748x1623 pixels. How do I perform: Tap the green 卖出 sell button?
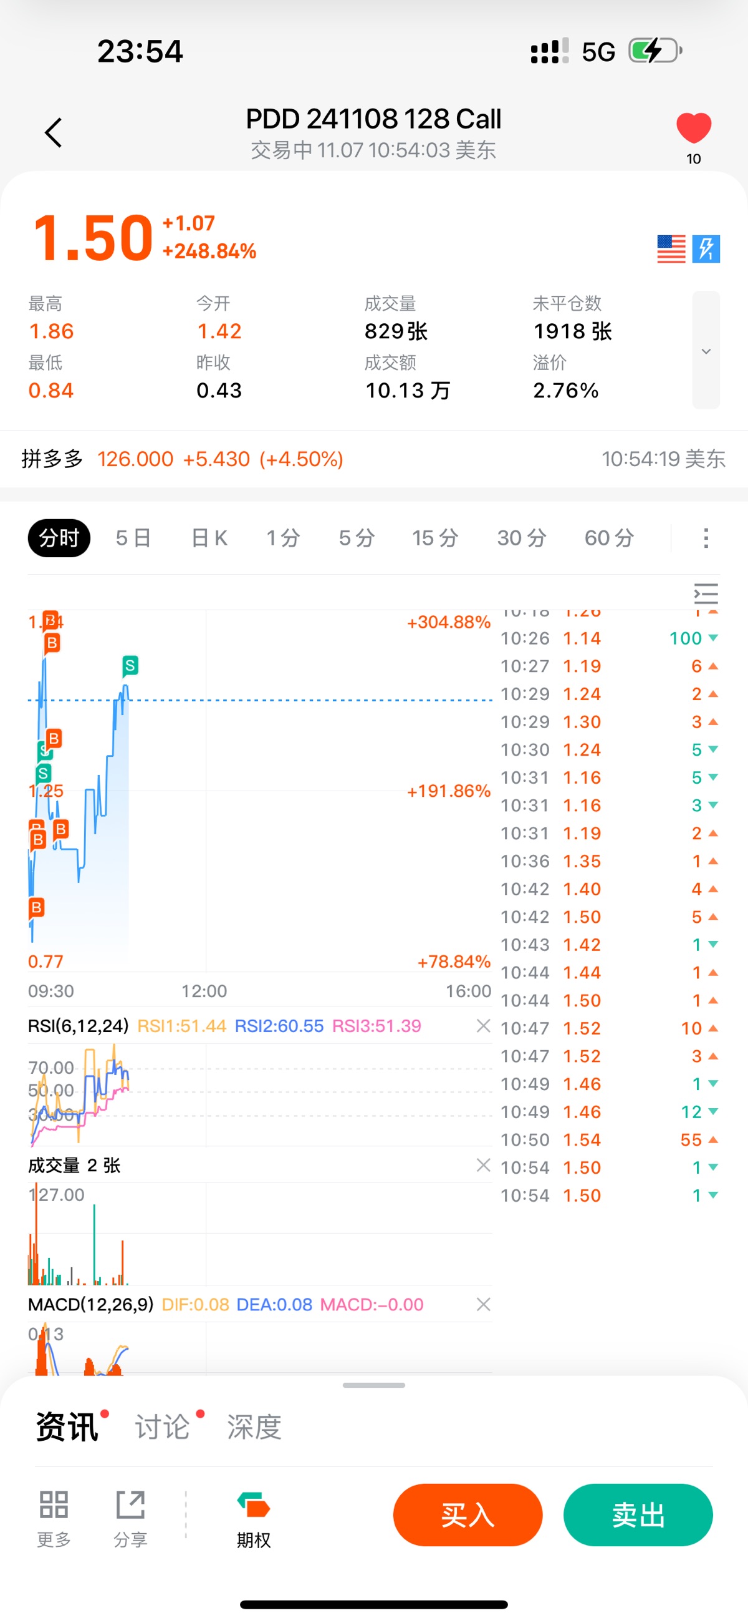pyautogui.click(x=638, y=1514)
